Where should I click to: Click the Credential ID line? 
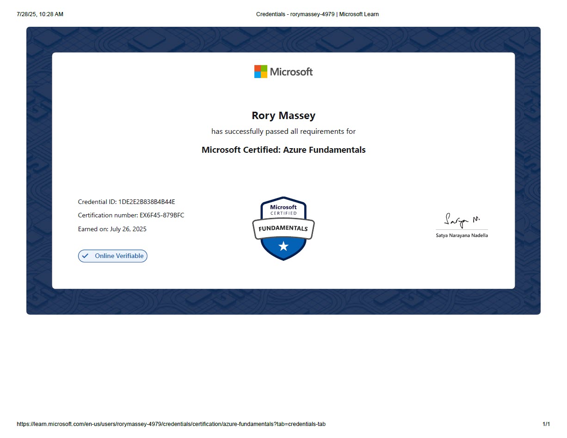point(126,202)
